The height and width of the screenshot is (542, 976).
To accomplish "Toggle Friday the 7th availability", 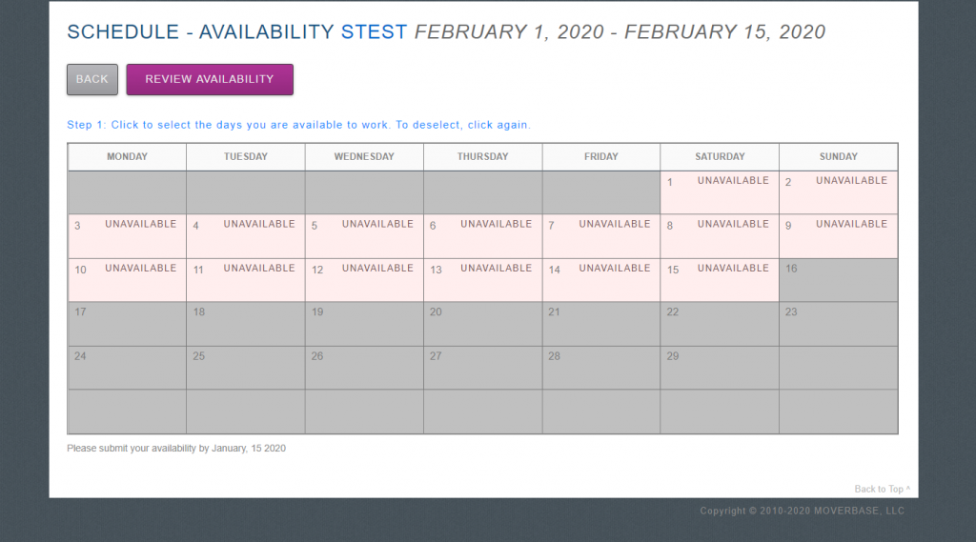I will pos(600,236).
